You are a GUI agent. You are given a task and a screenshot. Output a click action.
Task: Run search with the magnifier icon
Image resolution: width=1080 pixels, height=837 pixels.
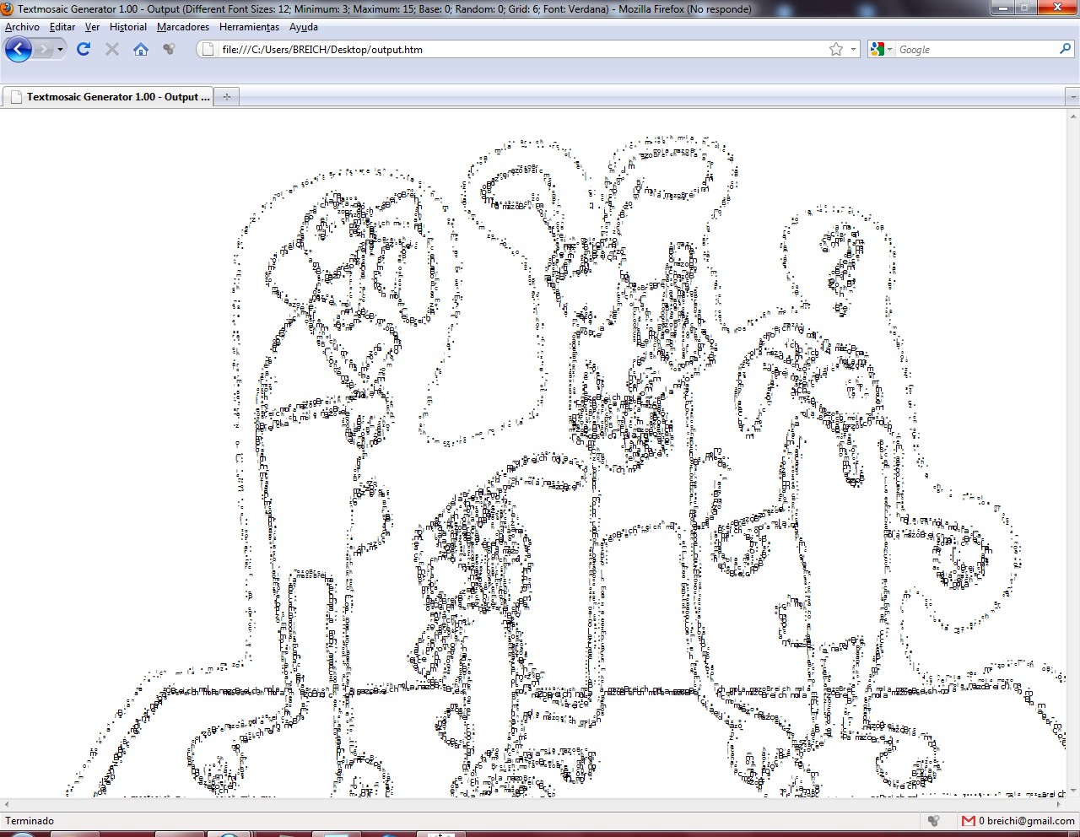click(x=1065, y=49)
